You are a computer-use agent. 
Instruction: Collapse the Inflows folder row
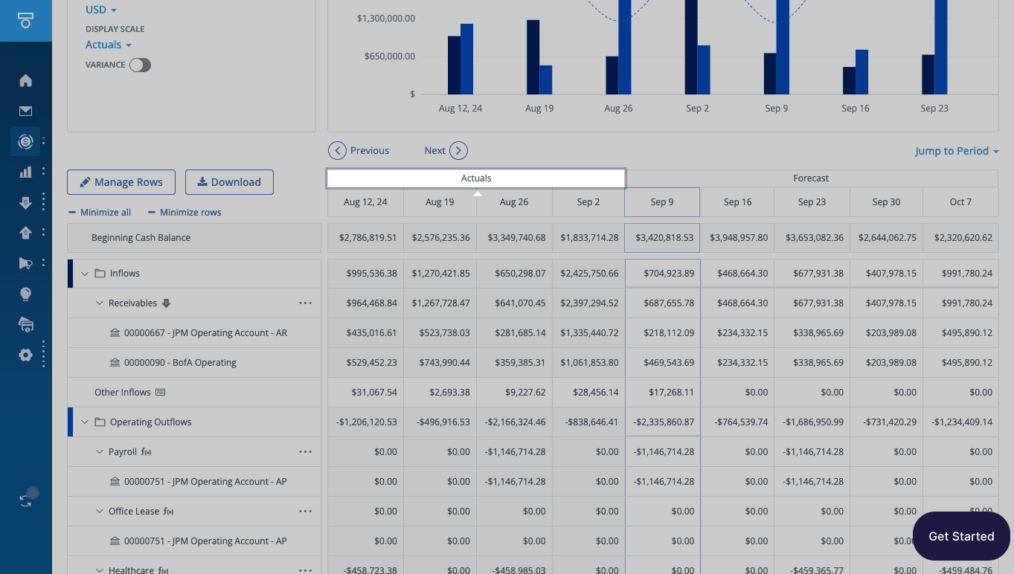85,274
